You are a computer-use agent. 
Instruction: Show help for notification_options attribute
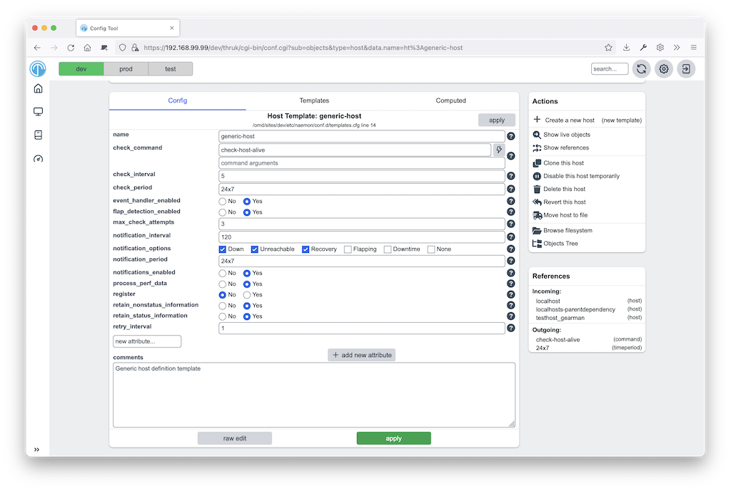point(511,249)
